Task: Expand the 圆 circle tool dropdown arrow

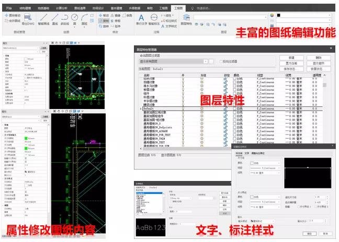Action: pyautogui.click(x=74, y=27)
